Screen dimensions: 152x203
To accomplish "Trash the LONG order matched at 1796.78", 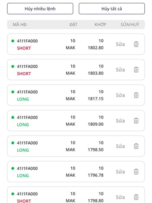I will (136, 172).
